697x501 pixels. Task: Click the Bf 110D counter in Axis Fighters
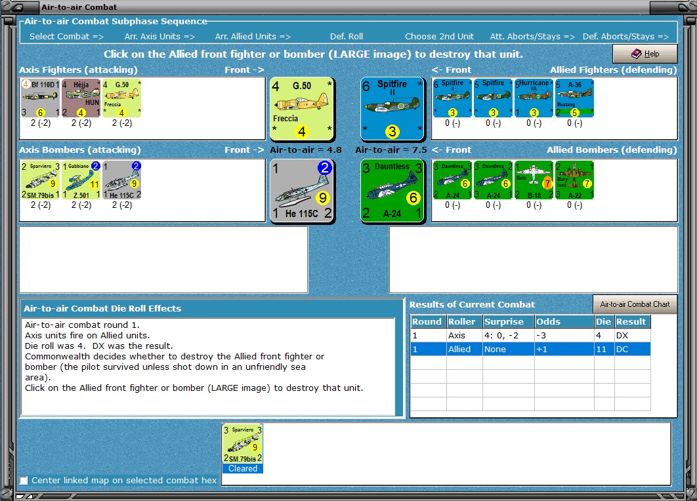click(x=41, y=98)
